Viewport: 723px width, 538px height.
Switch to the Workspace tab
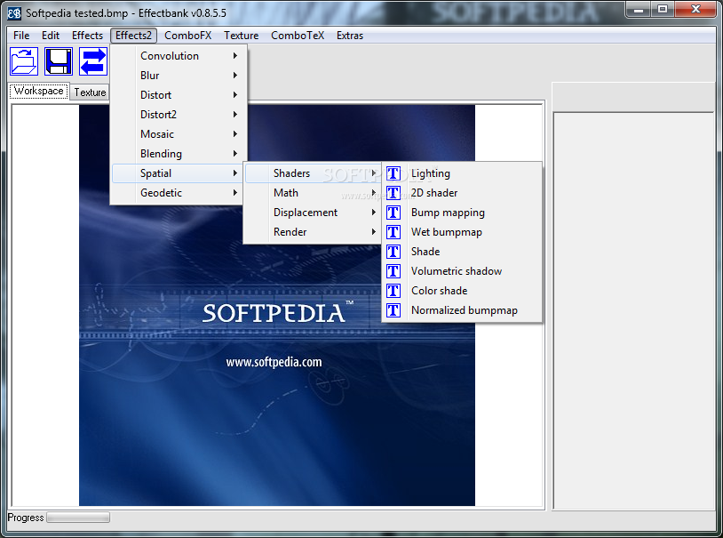[x=39, y=91]
